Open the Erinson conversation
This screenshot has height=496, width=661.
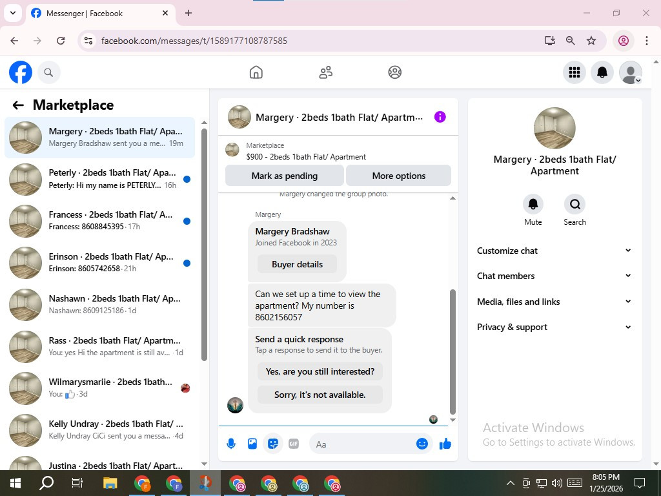100,263
